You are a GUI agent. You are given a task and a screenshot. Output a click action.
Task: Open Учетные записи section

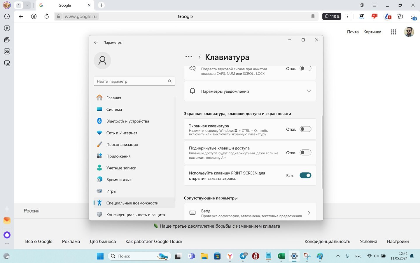[x=134, y=168]
